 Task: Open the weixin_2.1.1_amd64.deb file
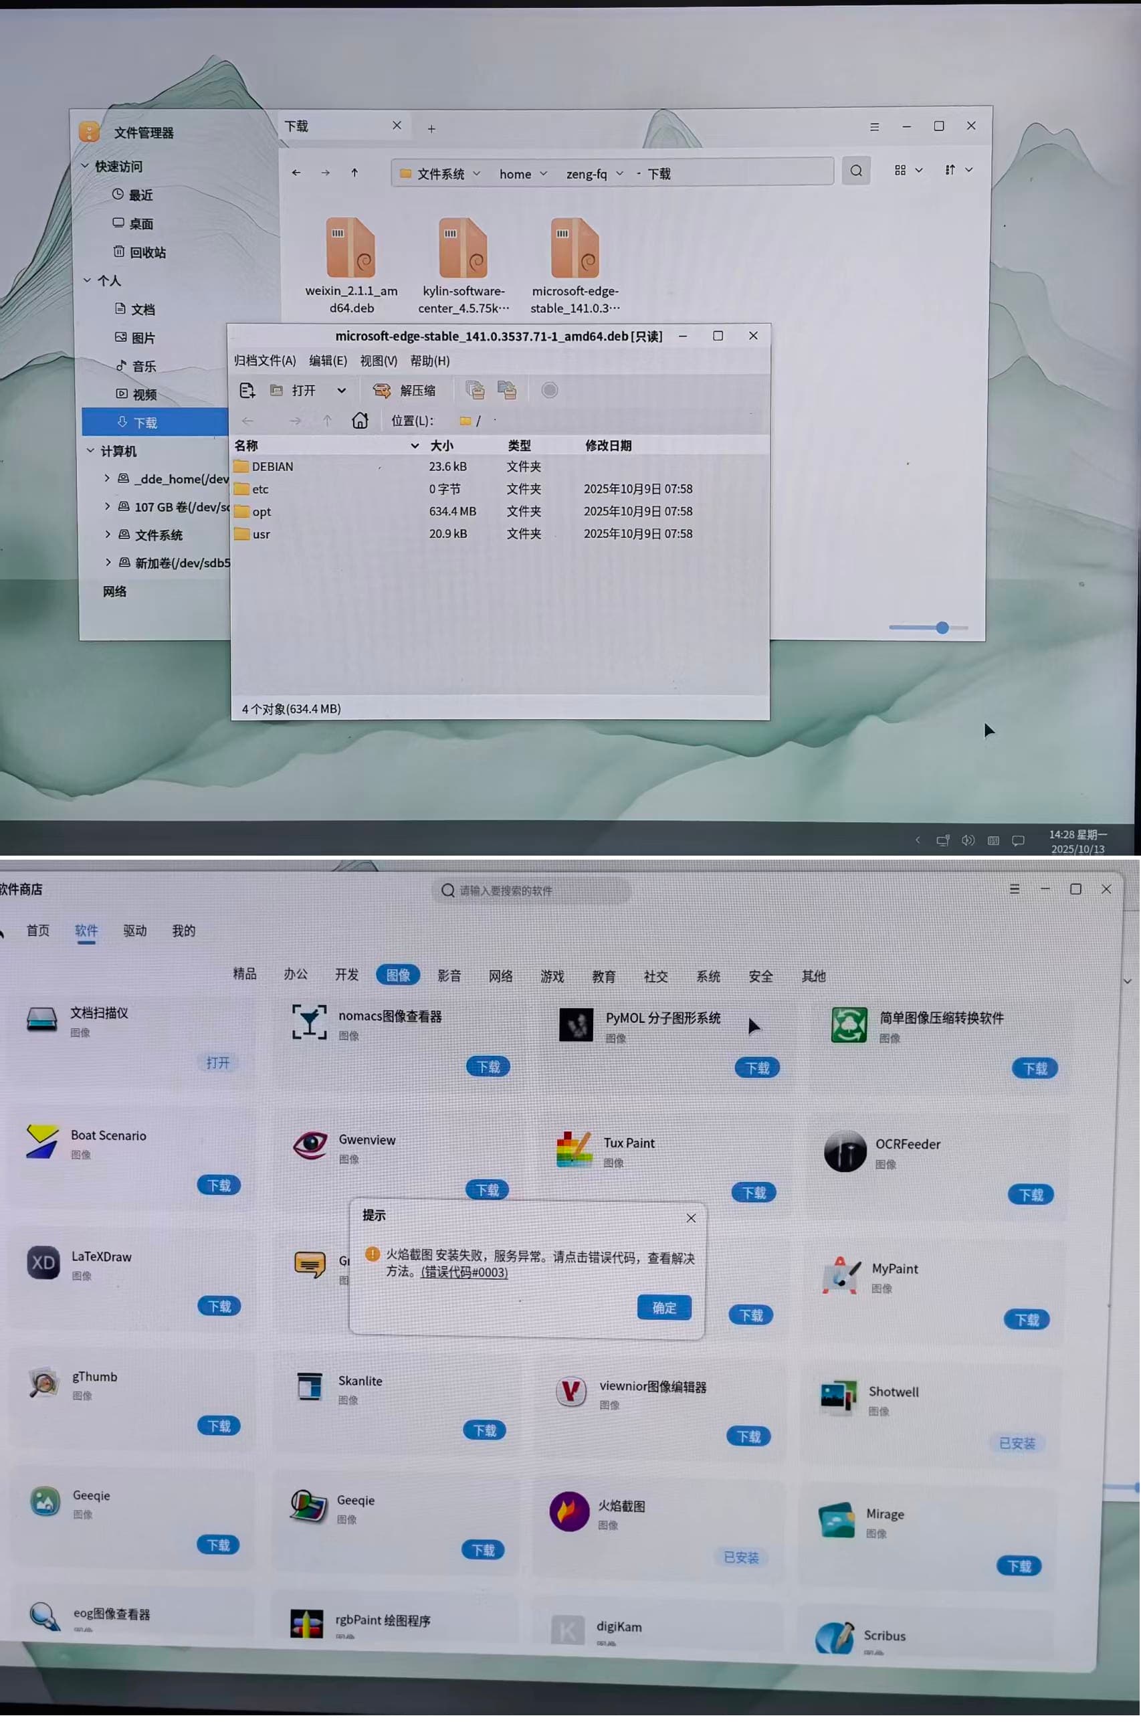[350, 249]
